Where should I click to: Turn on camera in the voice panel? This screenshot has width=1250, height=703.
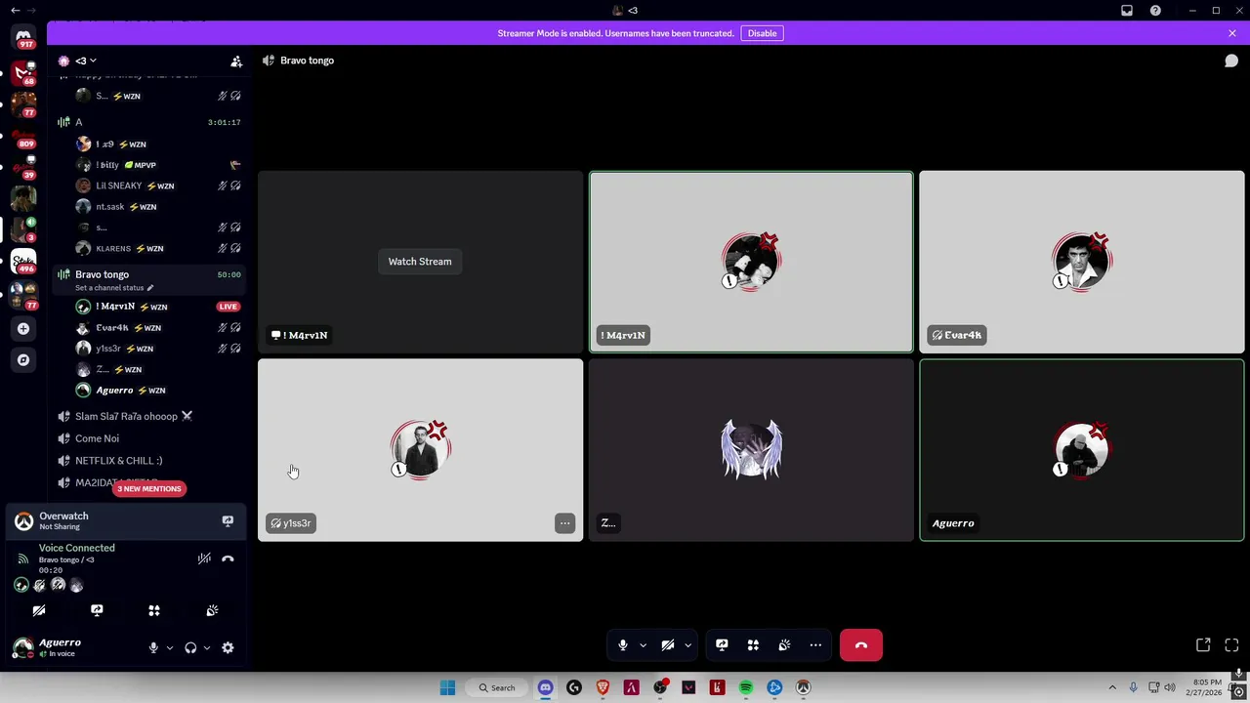coord(39,610)
